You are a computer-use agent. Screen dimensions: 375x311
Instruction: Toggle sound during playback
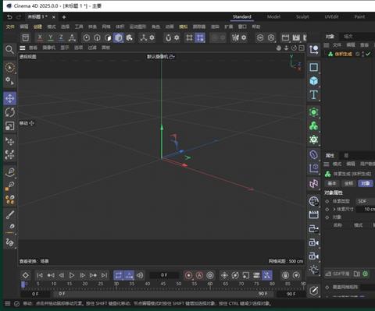140,275
